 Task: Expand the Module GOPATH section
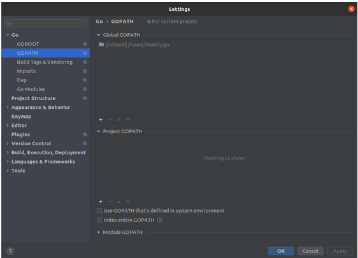point(99,232)
